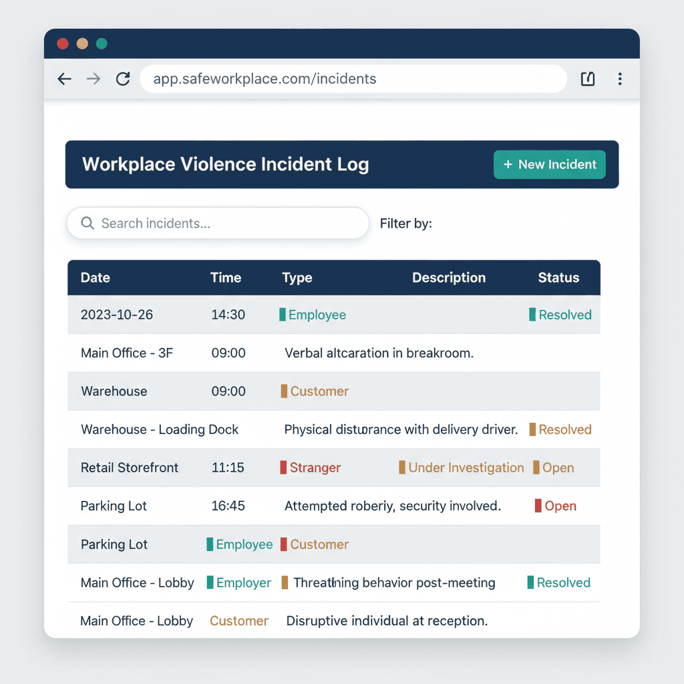Click the magnifier icon in the search box
684x684 pixels.
point(87,223)
